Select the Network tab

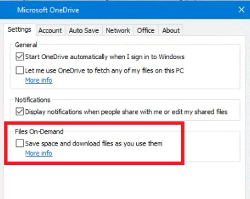[x=118, y=31]
